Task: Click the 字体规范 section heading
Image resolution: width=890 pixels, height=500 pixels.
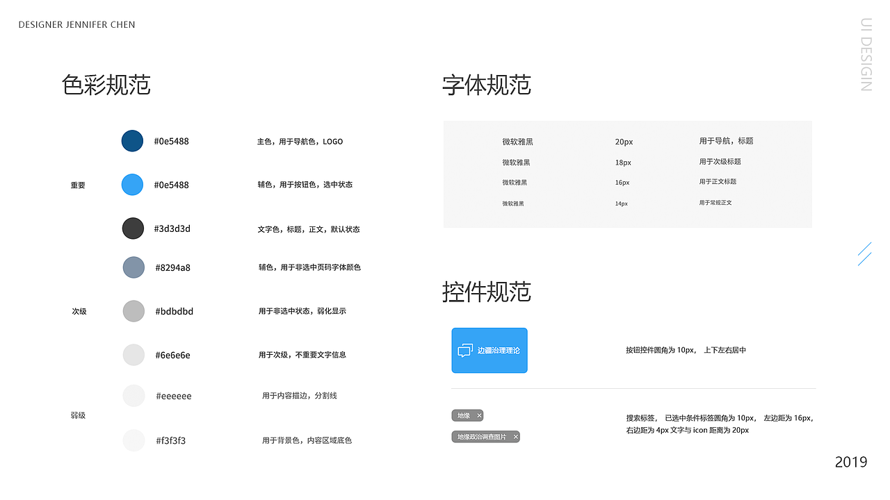Action: 487,86
